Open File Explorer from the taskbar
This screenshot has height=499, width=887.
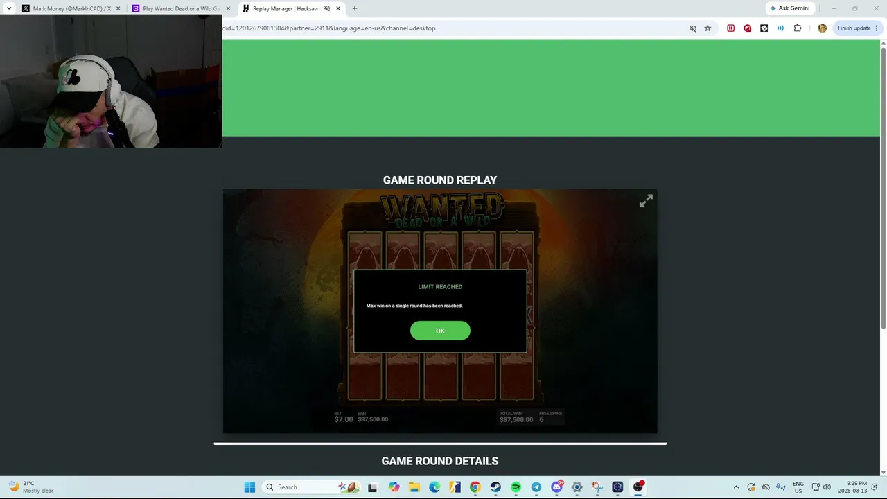(414, 487)
